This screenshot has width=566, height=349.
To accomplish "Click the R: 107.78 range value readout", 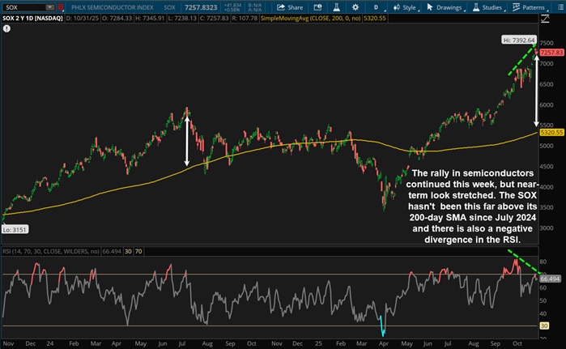I will [x=245, y=18].
